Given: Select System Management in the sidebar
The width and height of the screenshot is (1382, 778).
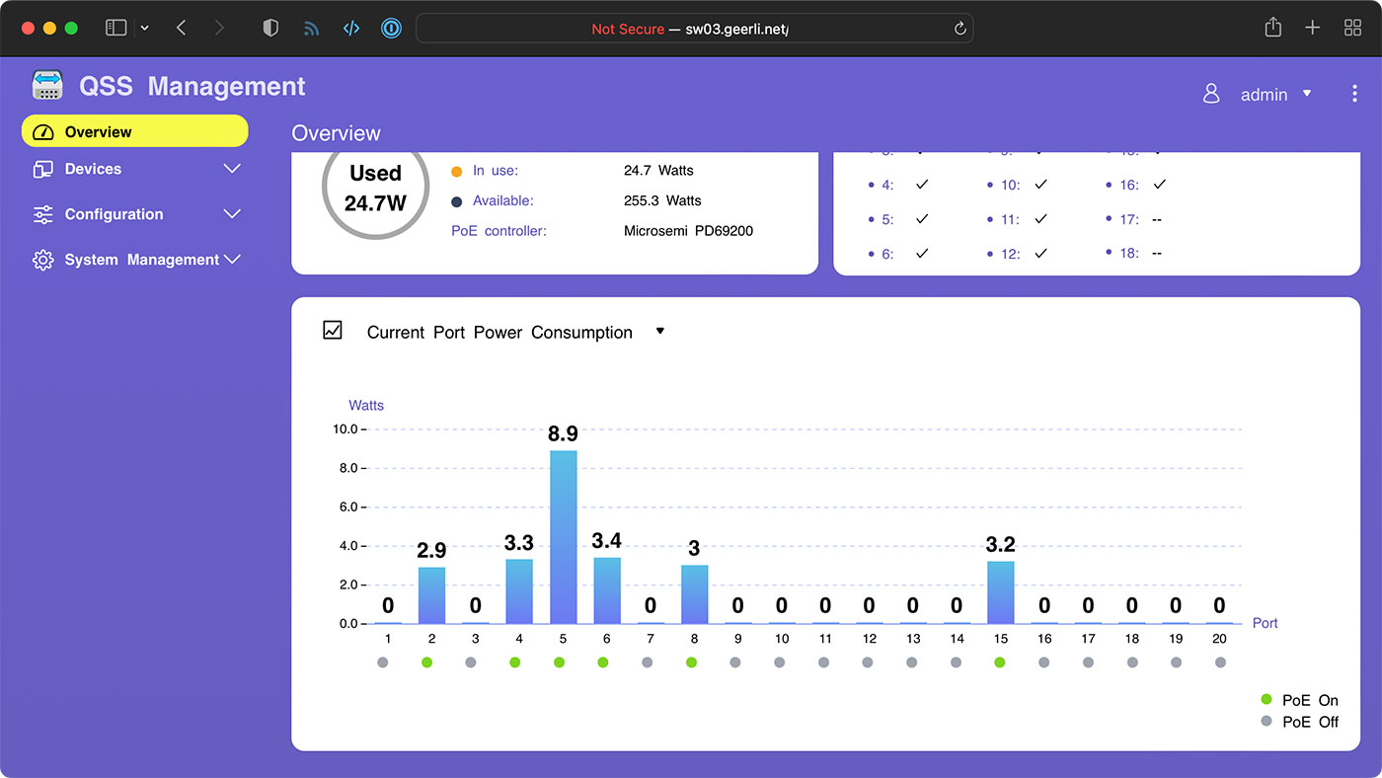Looking at the screenshot, I should click(x=134, y=260).
